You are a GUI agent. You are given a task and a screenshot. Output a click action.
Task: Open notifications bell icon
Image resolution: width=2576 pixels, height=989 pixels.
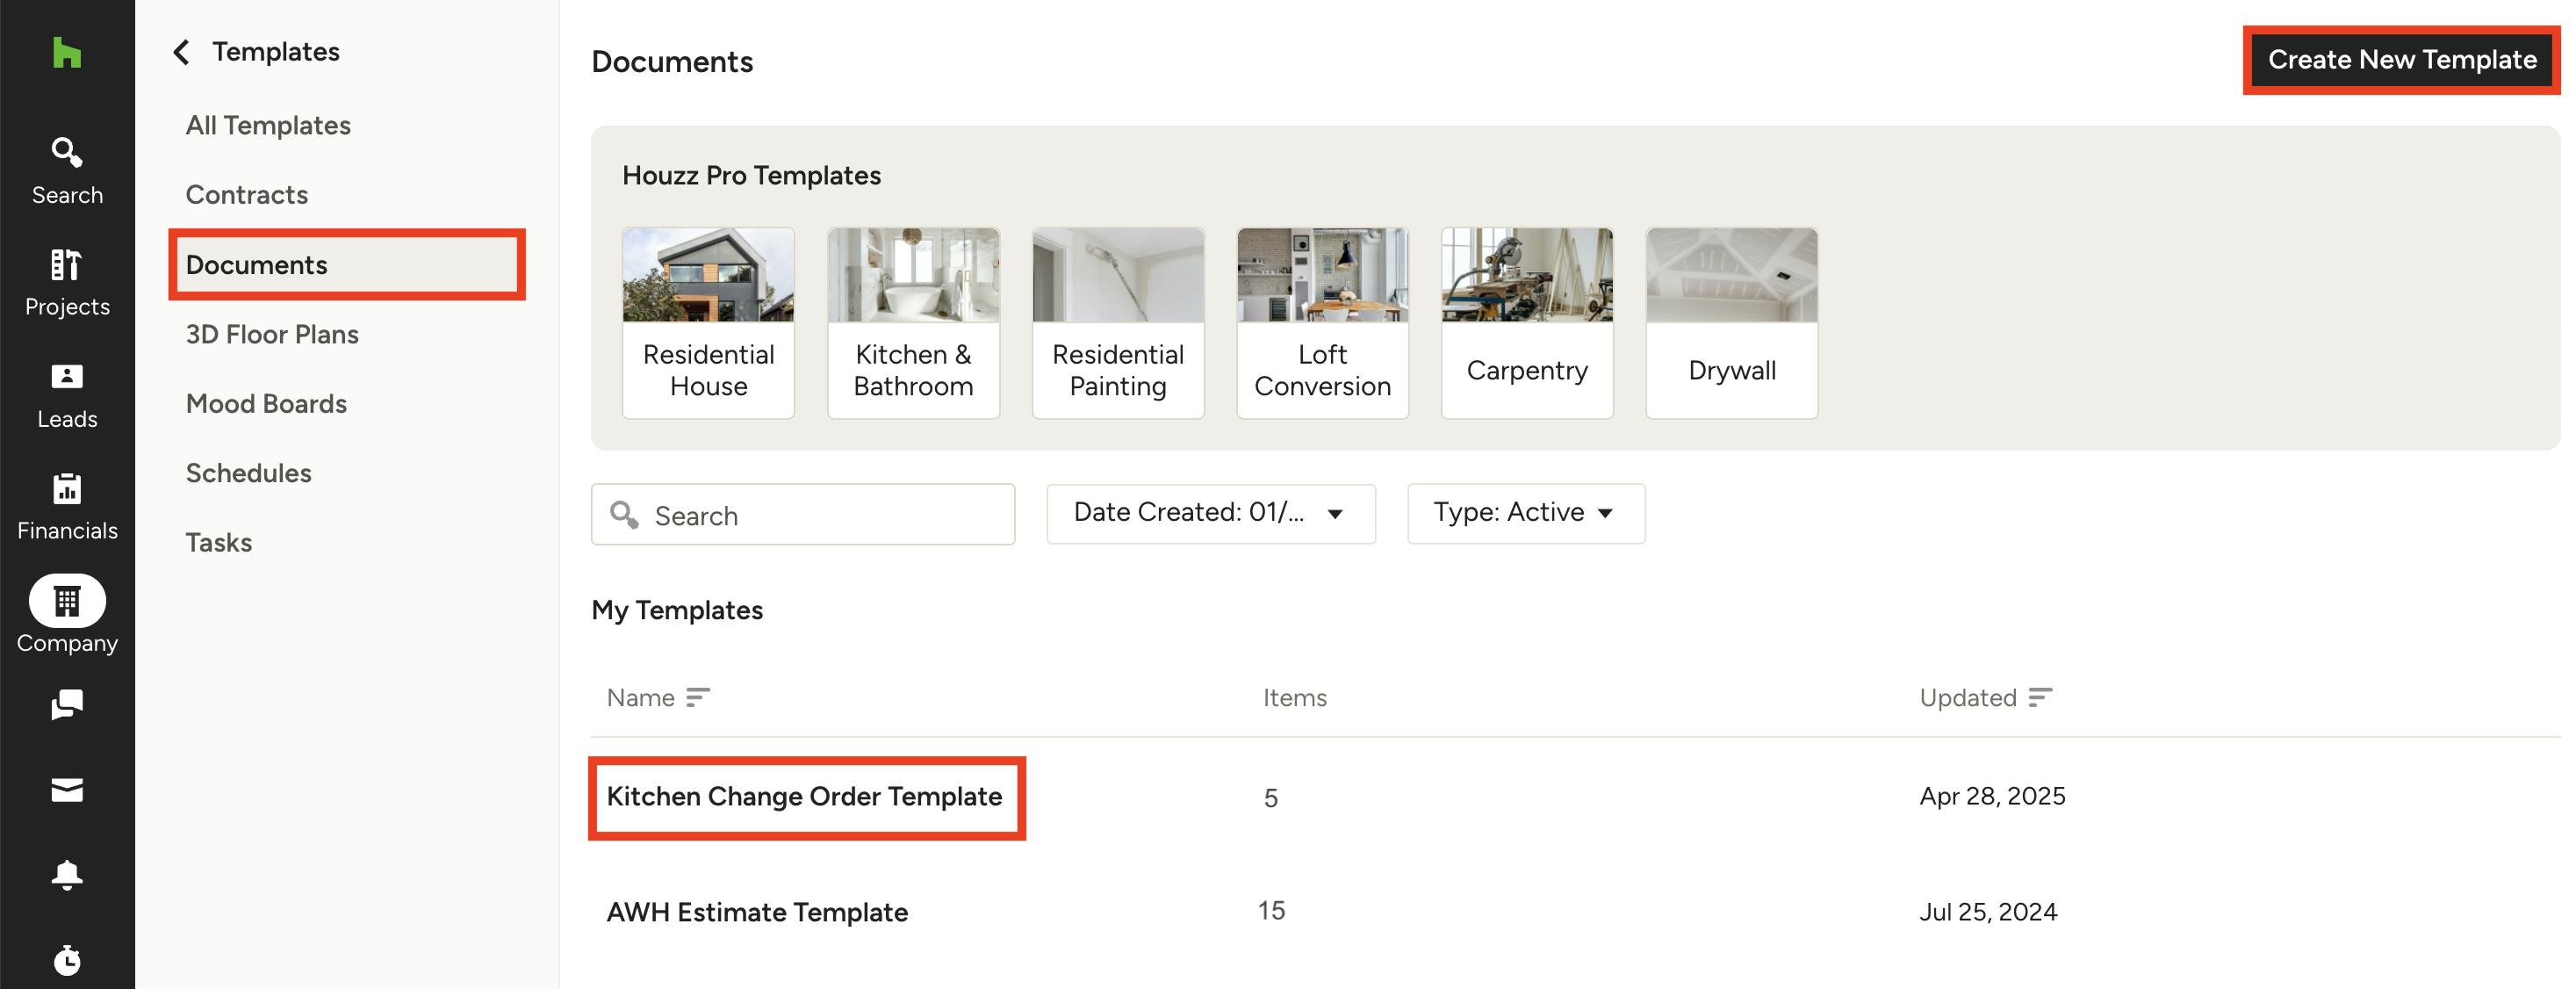tap(67, 875)
